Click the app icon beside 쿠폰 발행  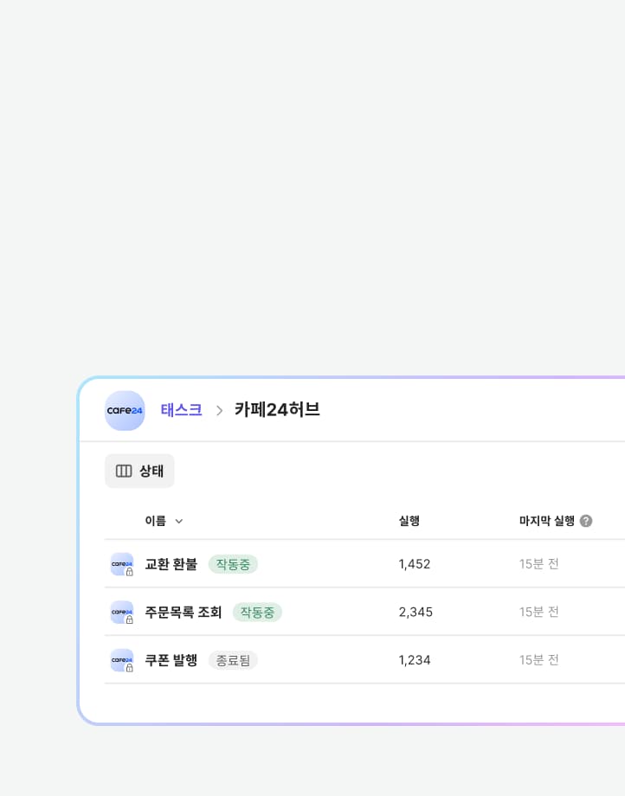click(121, 660)
